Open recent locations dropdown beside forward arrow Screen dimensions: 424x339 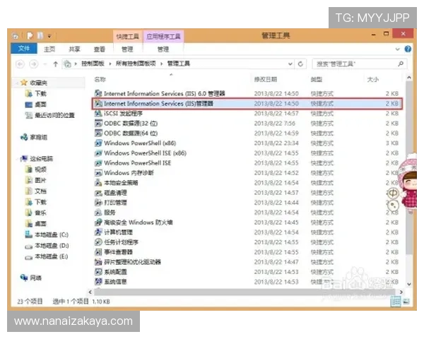(45, 64)
